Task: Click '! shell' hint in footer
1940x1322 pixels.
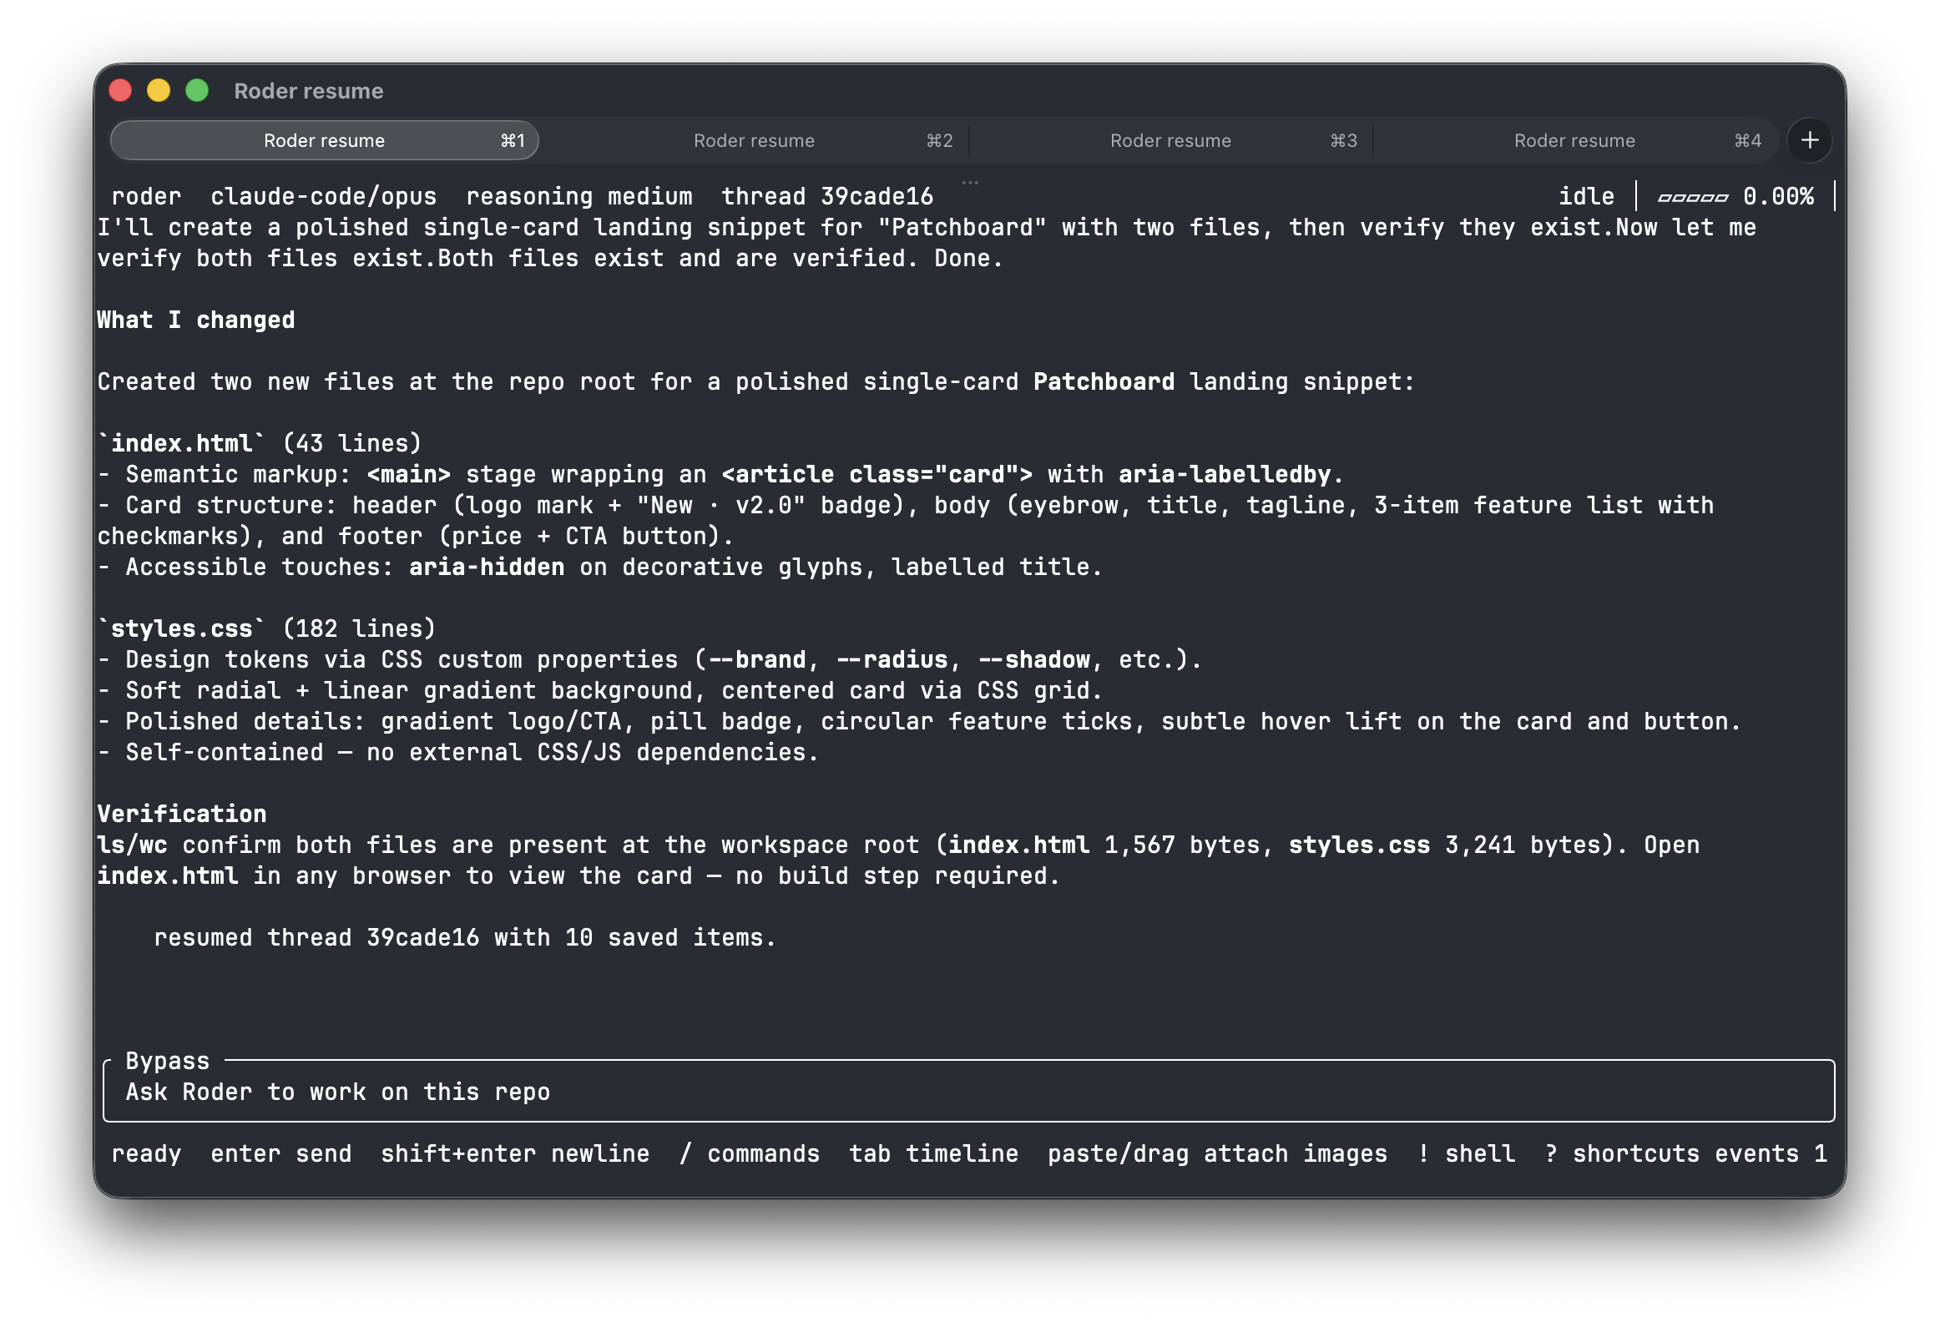Action: [x=1466, y=1153]
